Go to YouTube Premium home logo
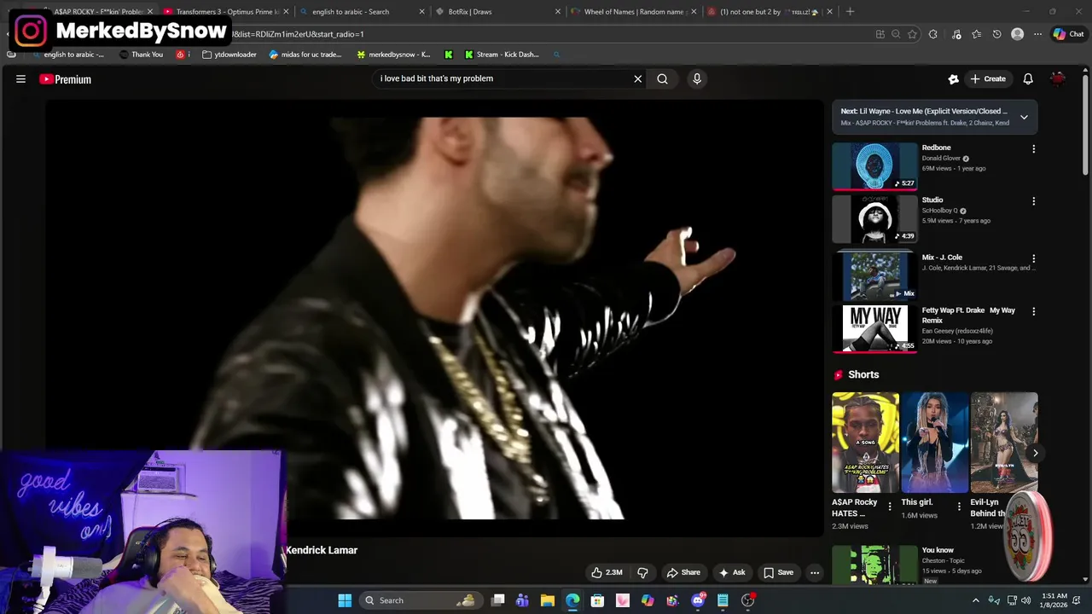The height and width of the screenshot is (614, 1092). (x=65, y=79)
